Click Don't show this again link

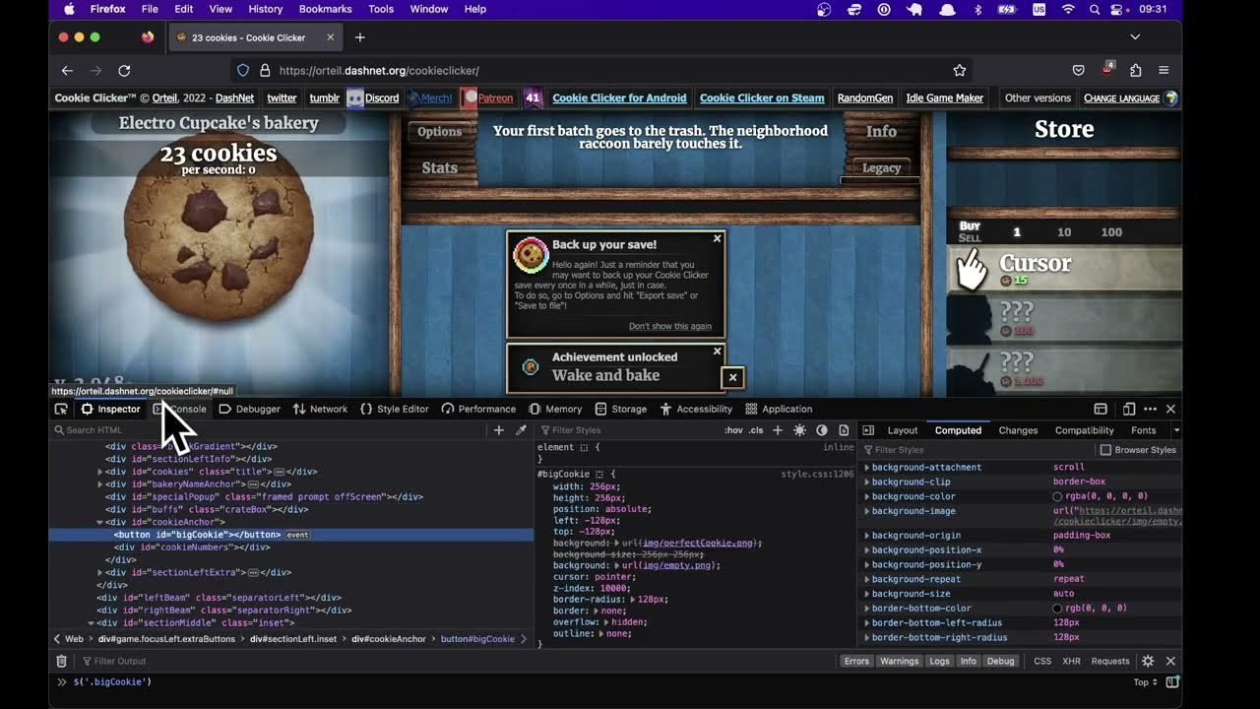tap(670, 326)
